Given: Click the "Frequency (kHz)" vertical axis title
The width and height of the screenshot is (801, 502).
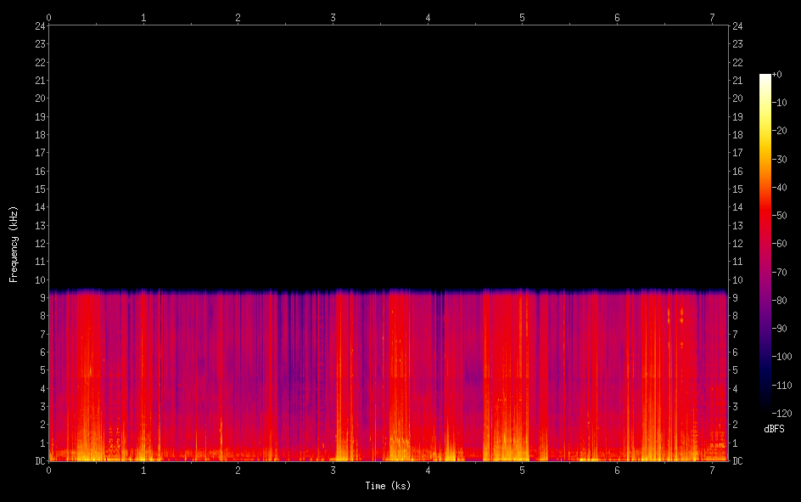Looking at the screenshot, I should (14, 244).
